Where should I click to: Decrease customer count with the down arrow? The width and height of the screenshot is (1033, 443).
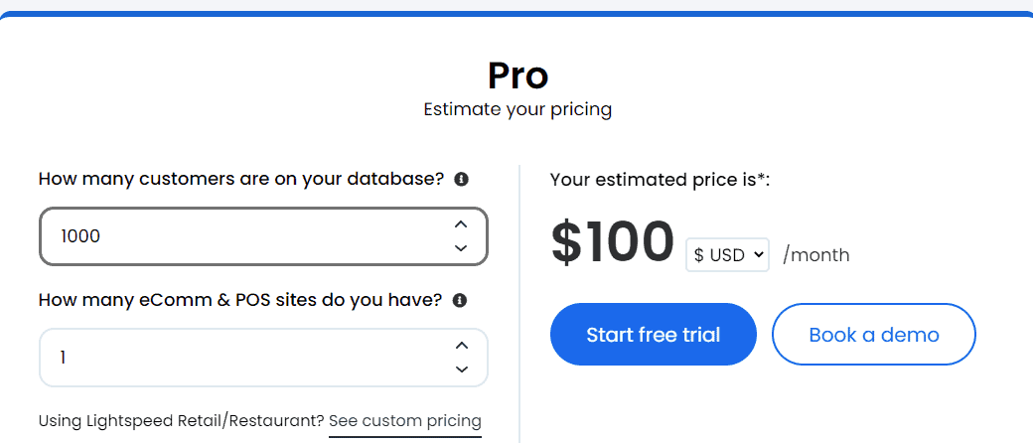click(x=461, y=248)
